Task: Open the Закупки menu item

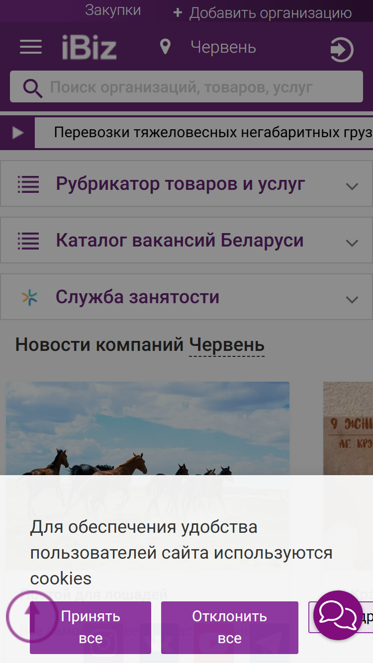Action: [113, 10]
